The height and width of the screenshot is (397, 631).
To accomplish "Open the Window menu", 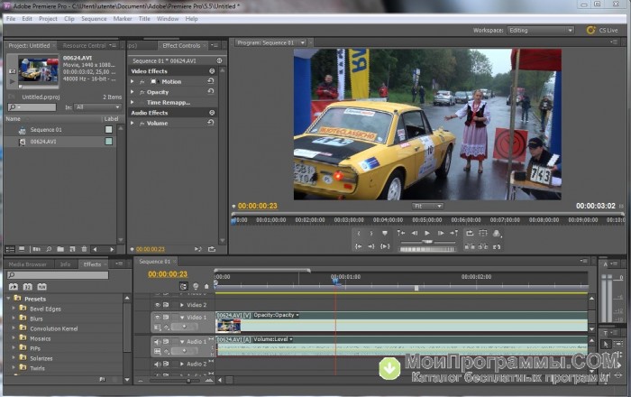I will pyautogui.click(x=168, y=19).
